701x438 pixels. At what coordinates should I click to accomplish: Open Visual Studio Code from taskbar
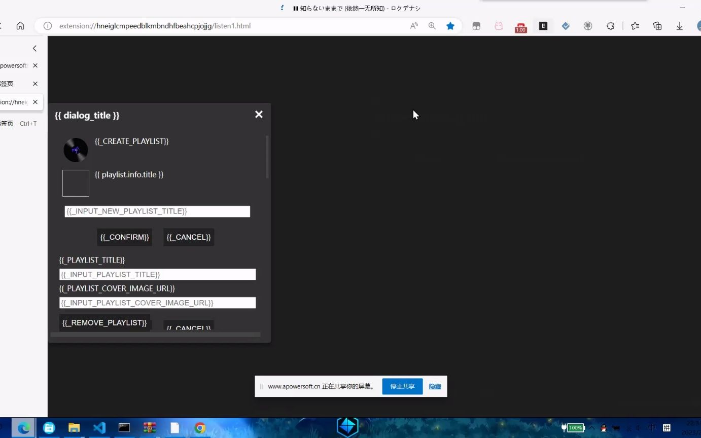coord(99,428)
